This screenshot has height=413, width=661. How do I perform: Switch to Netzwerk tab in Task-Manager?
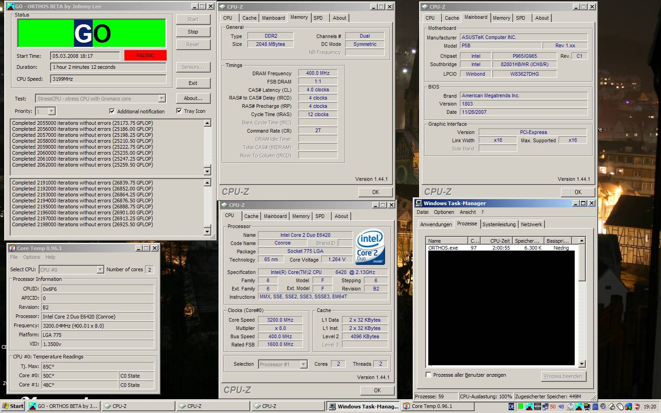[x=531, y=224]
